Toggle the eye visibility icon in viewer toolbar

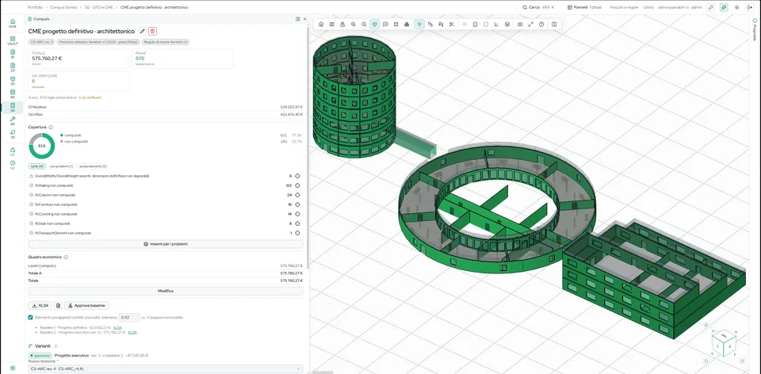tap(465, 25)
